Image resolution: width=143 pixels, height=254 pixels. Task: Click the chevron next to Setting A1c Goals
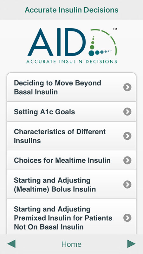click(127, 112)
